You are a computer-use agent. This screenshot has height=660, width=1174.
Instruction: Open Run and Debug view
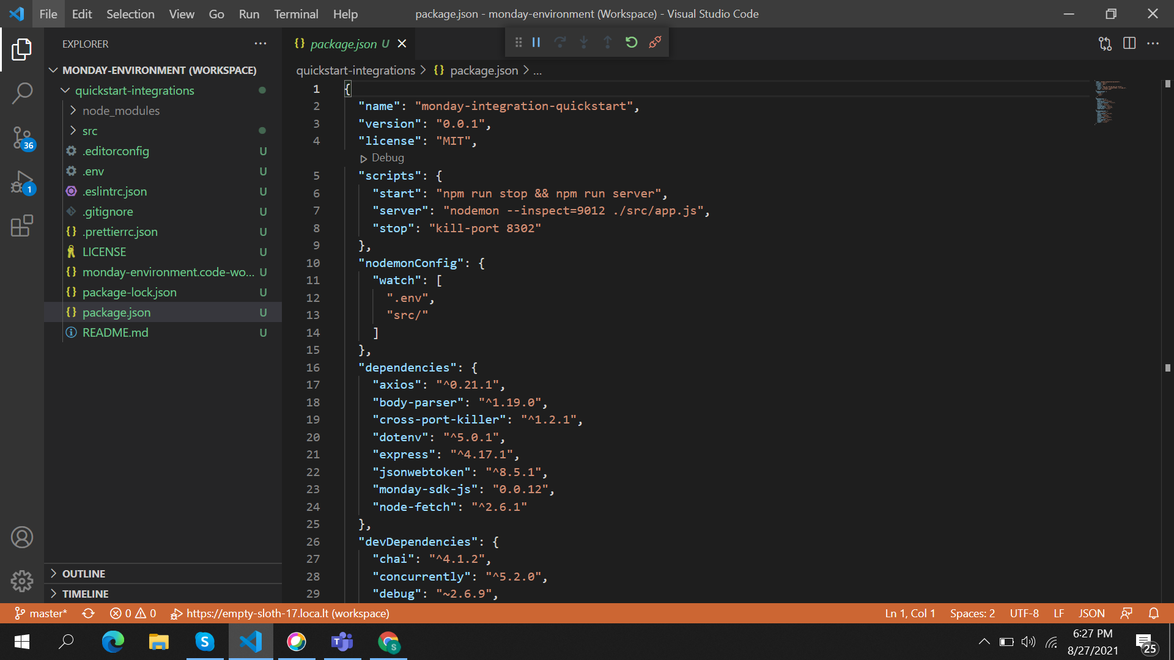(22, 183)
